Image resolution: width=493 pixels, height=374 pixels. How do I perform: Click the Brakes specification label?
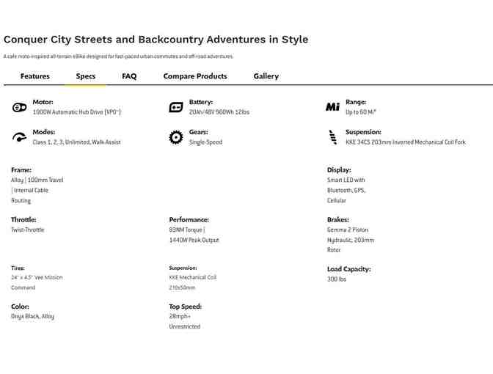(x=337, y=219)
